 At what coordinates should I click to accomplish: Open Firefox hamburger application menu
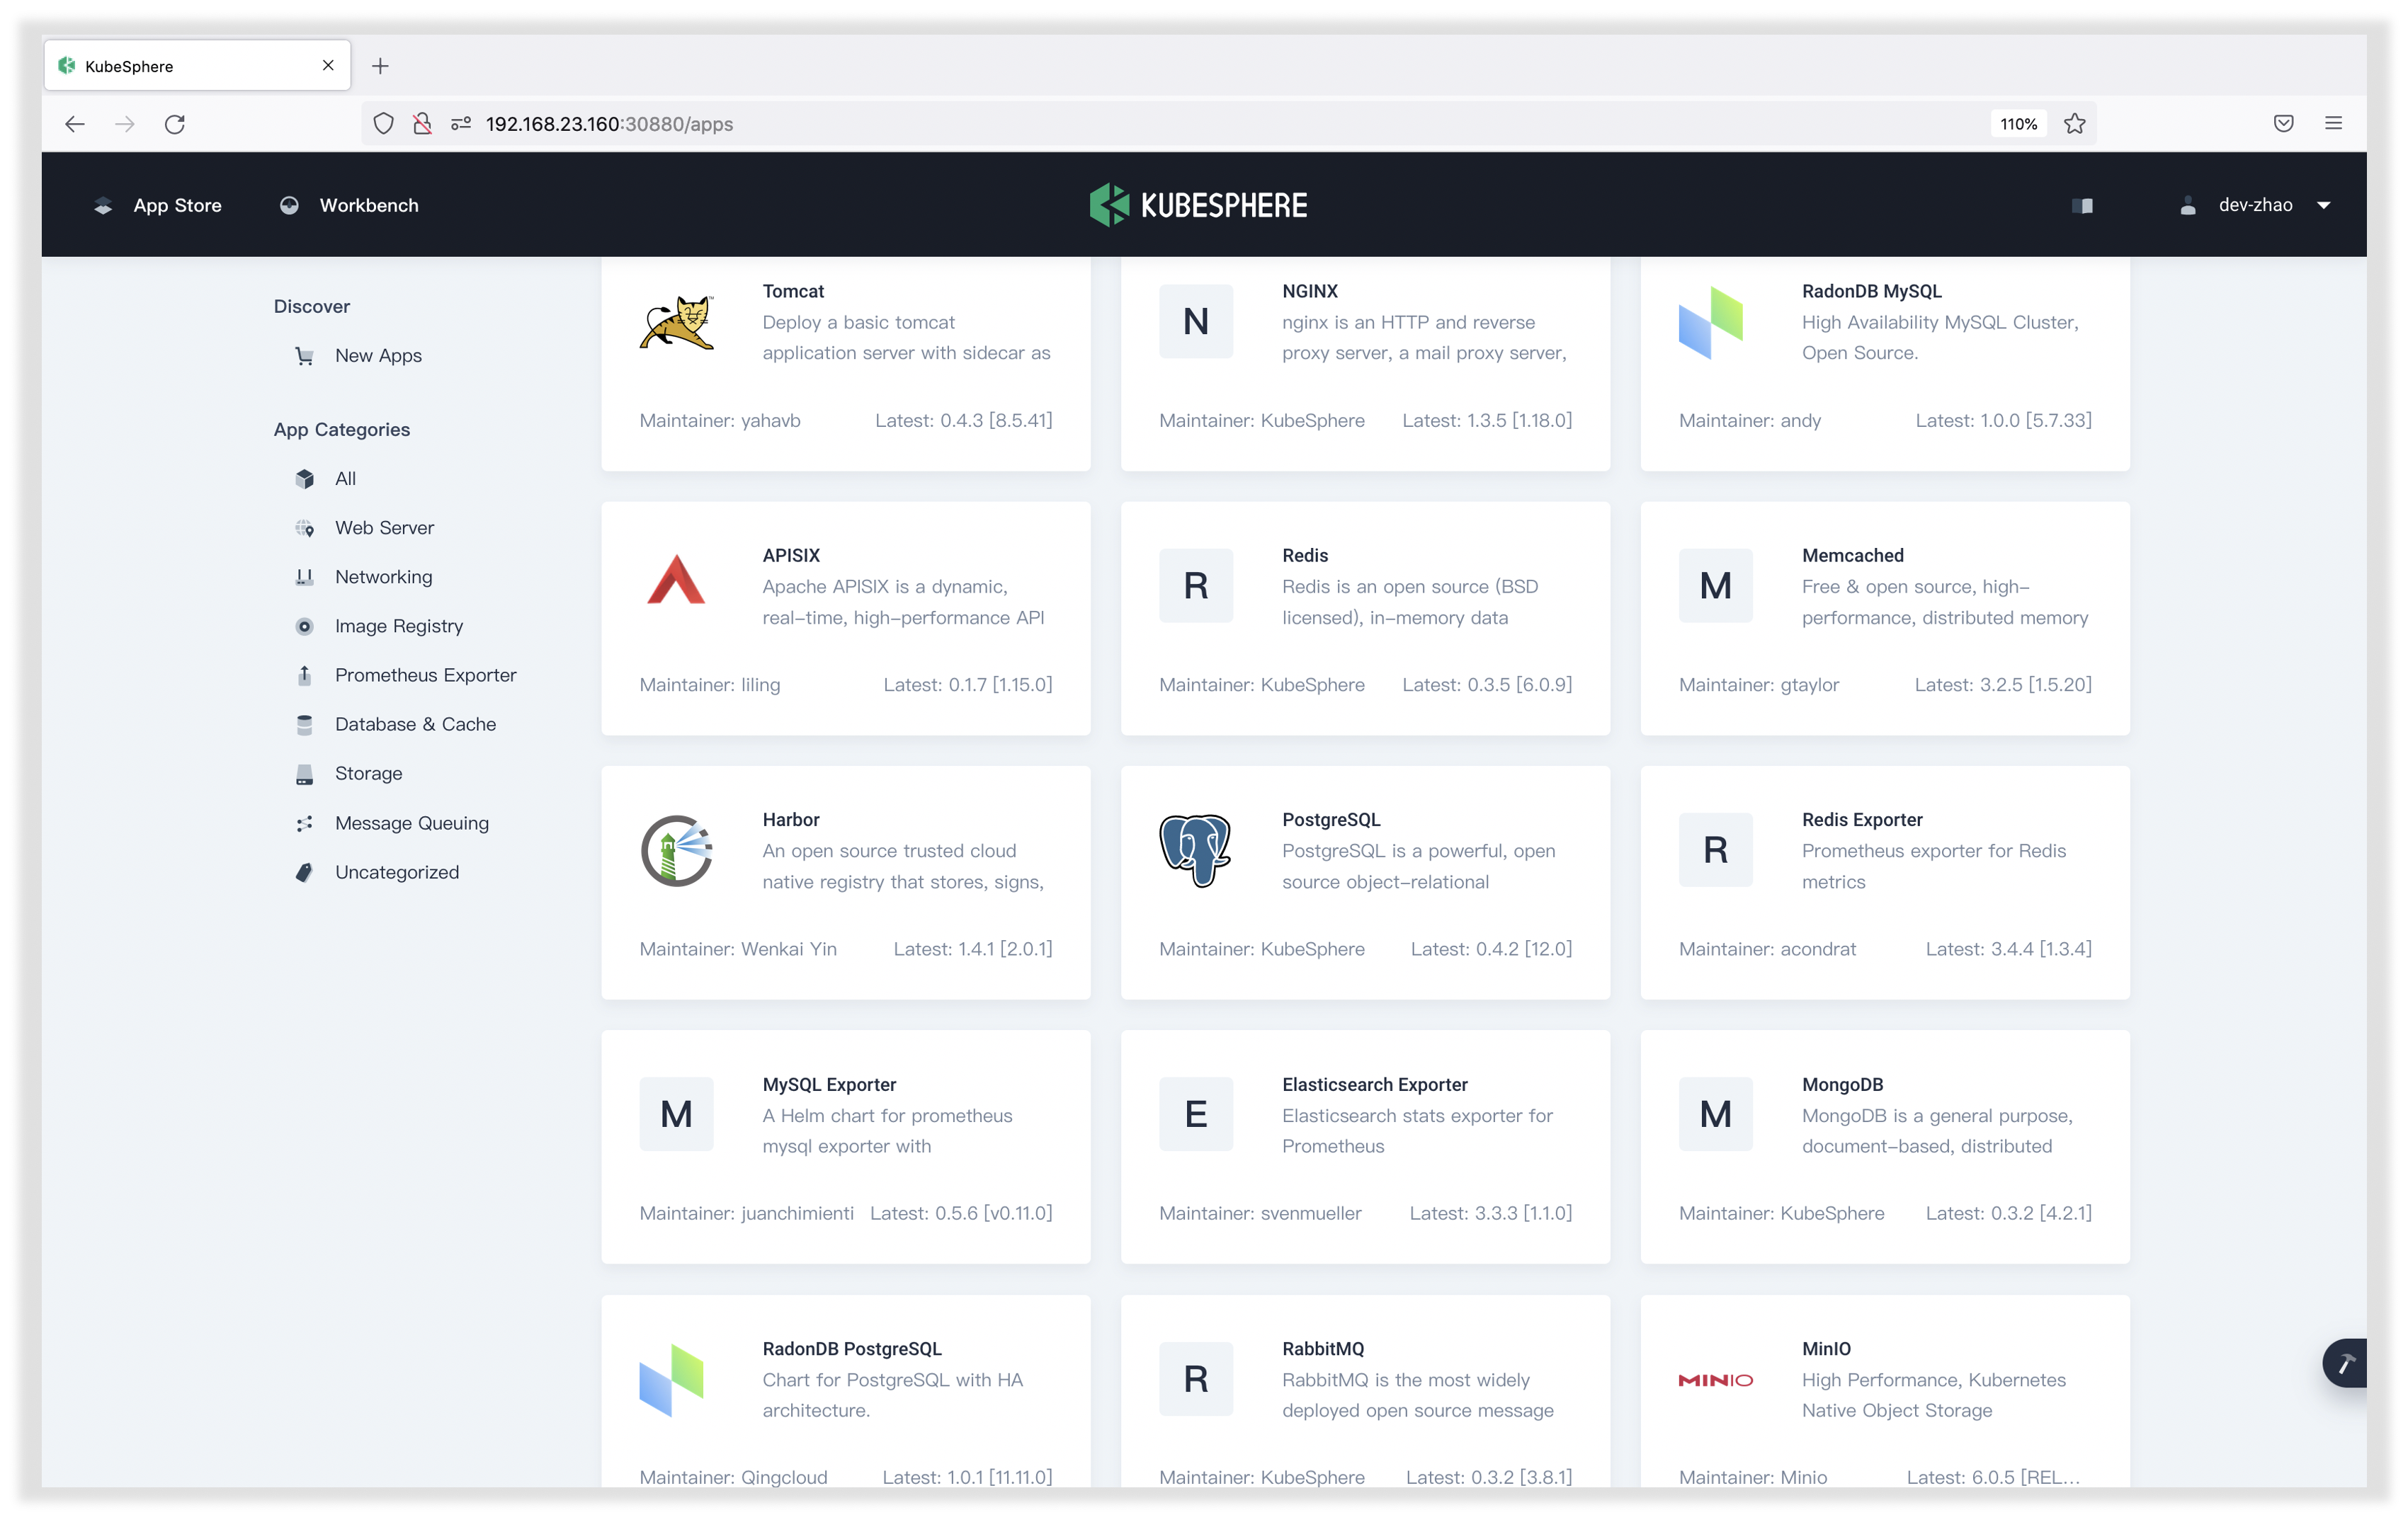[x=2333, y=124]
